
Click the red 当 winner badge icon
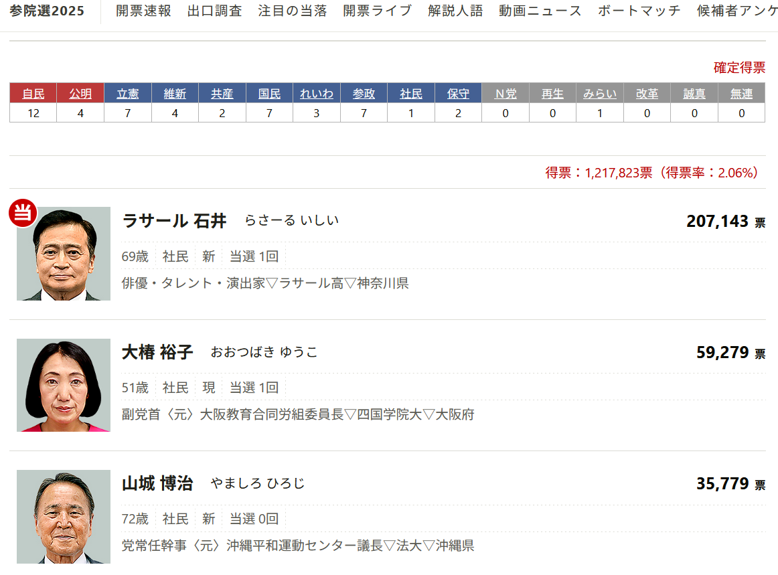point(23,214)
